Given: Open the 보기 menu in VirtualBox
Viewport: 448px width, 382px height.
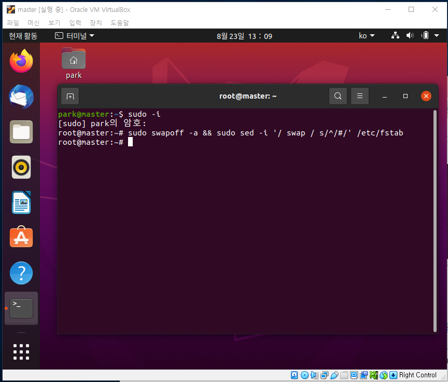Looking at the screenshot, I should click(x=54, y=23).
